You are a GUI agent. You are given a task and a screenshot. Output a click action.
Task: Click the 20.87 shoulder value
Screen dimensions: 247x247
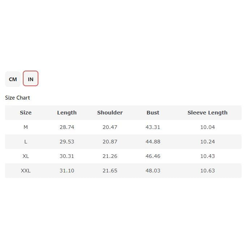click(110, 142)
